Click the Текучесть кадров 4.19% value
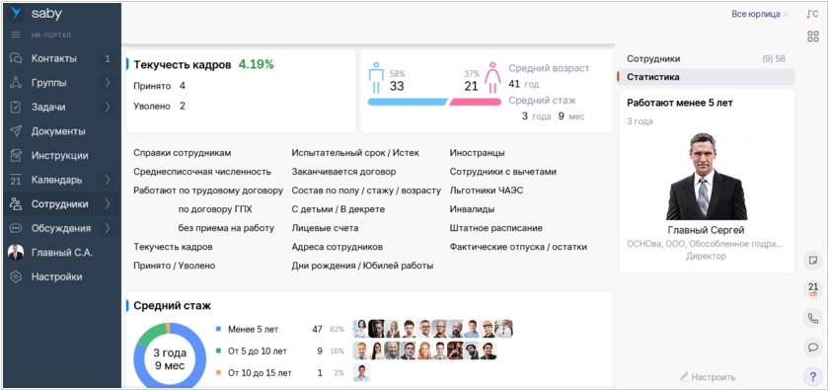This screenshot has width=828, height=390. tap(257, 64)
